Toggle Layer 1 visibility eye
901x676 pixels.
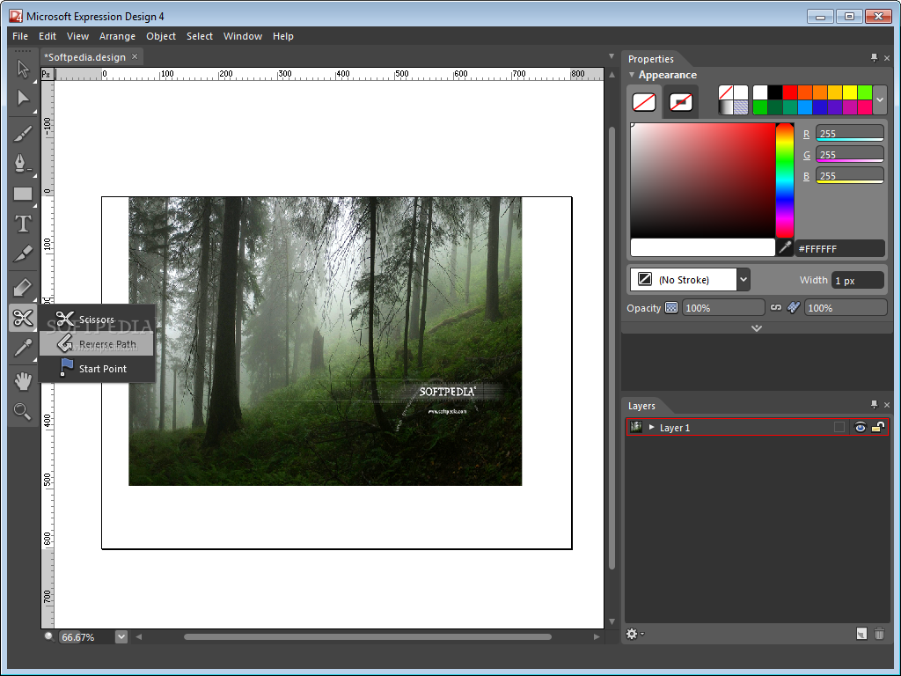861,427
